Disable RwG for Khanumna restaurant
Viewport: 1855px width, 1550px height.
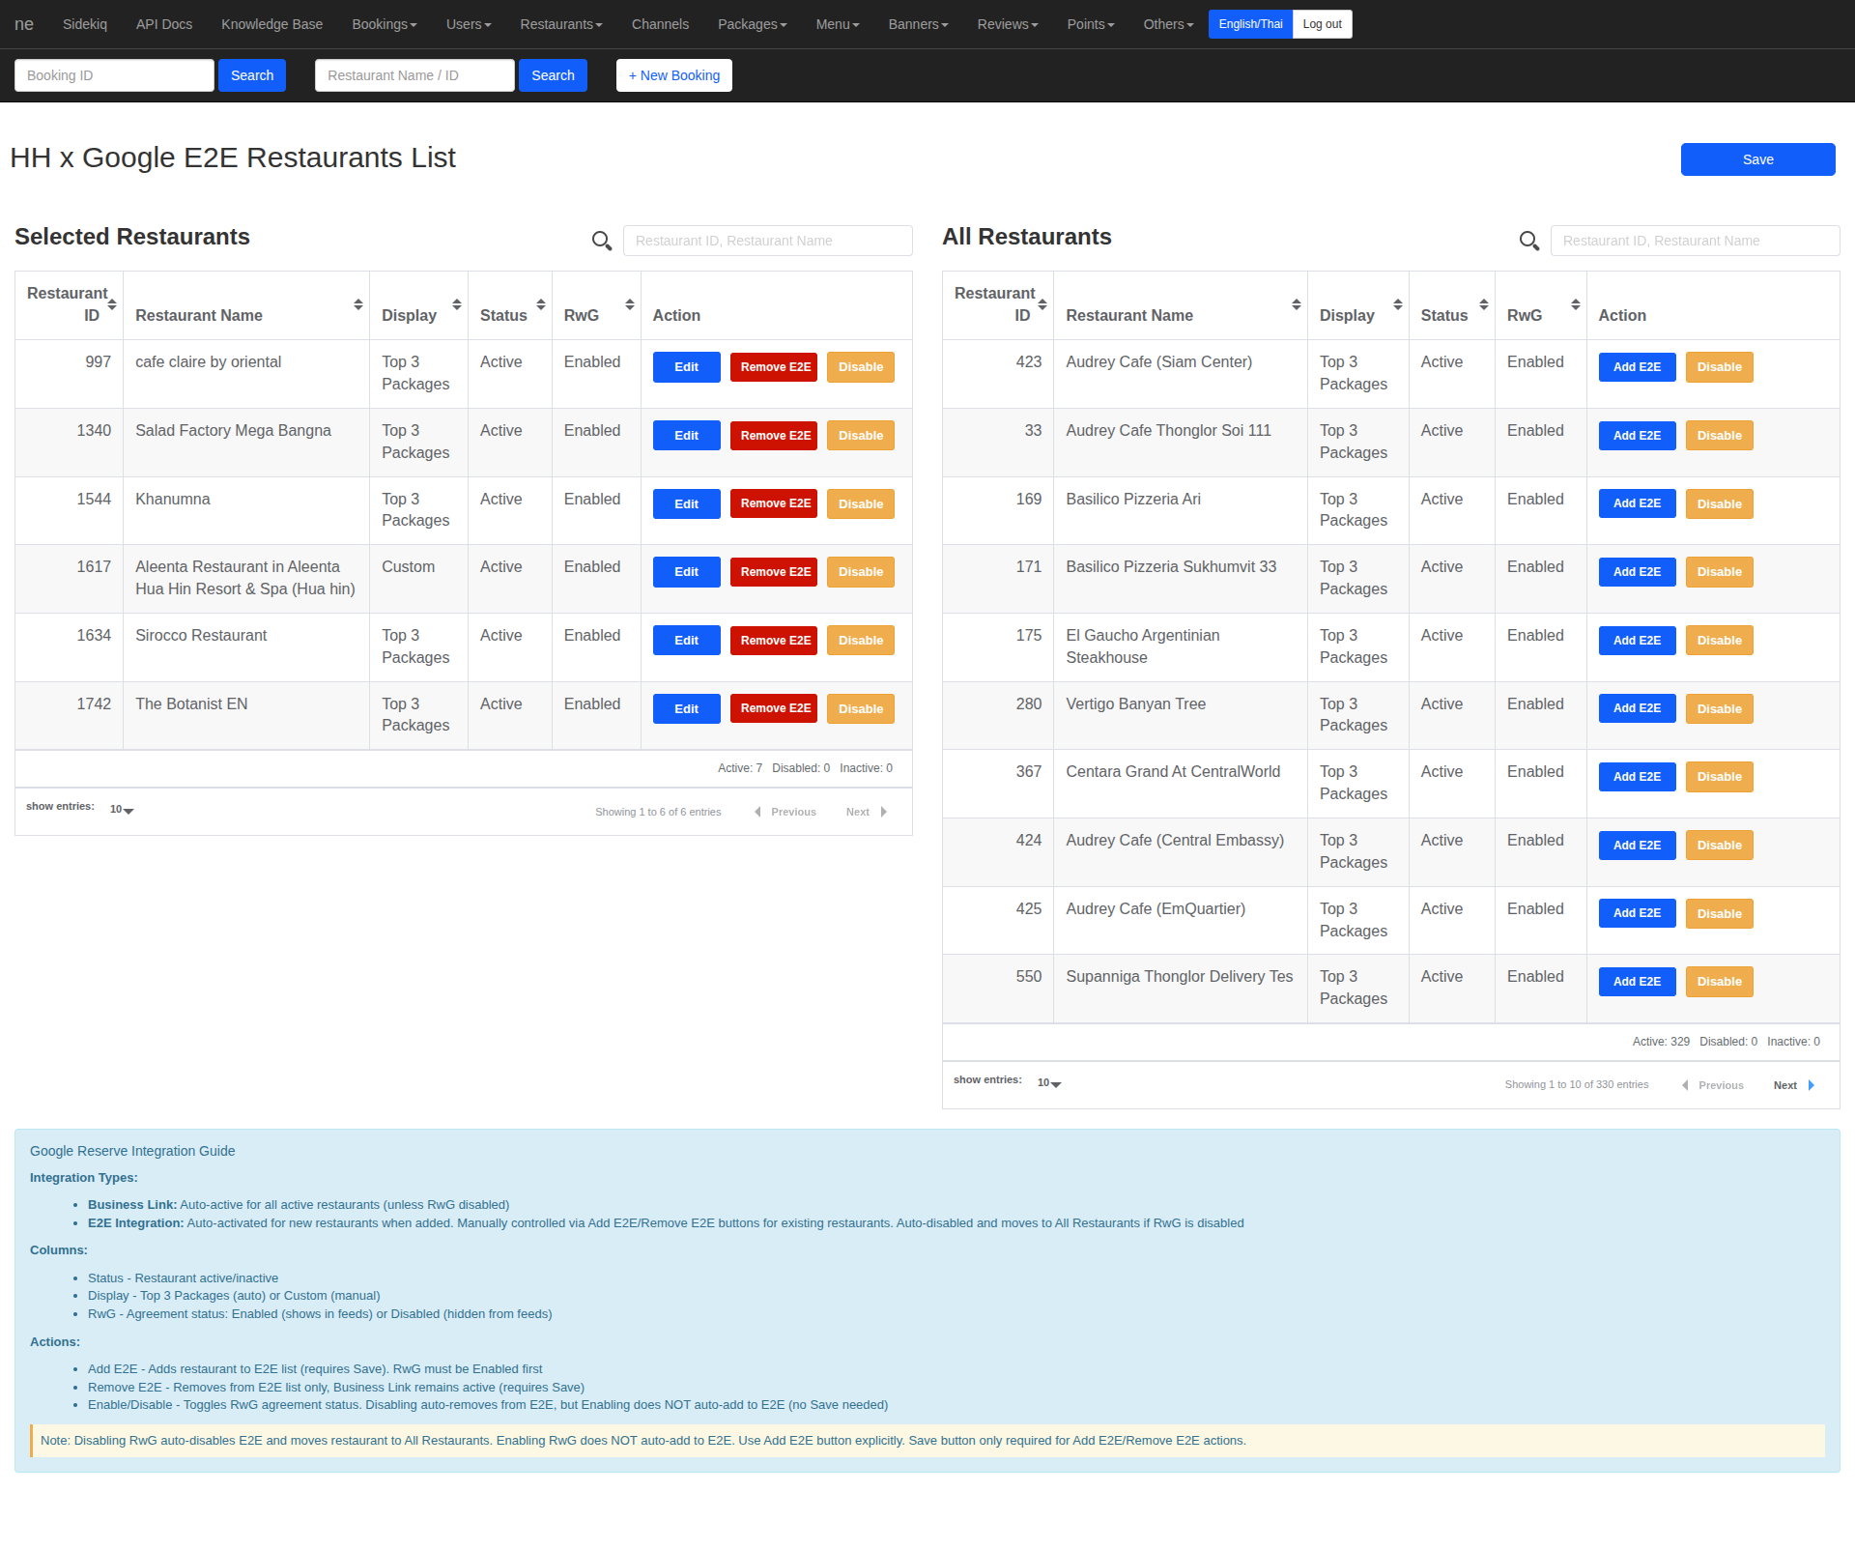click(x=860, y=503)
